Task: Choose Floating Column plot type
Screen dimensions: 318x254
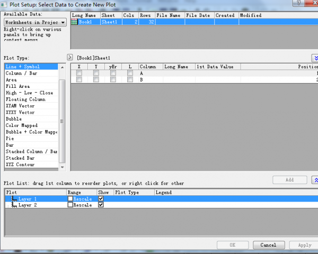Action: point(25,99)
